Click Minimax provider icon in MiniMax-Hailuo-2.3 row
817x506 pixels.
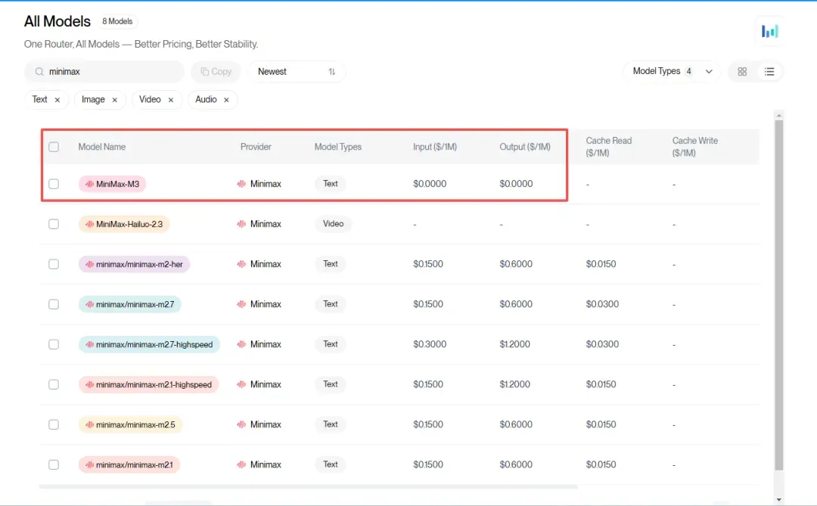point(241,224)
